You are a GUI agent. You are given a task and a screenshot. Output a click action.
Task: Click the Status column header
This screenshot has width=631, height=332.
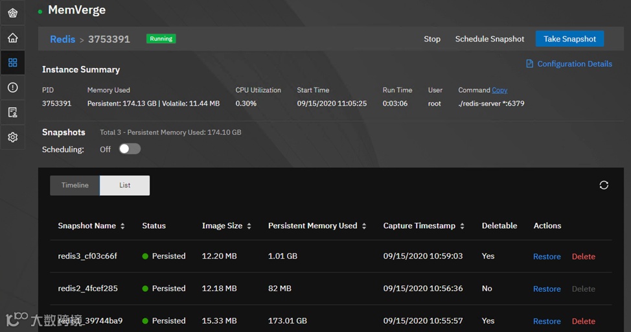(x=154, y=226)
